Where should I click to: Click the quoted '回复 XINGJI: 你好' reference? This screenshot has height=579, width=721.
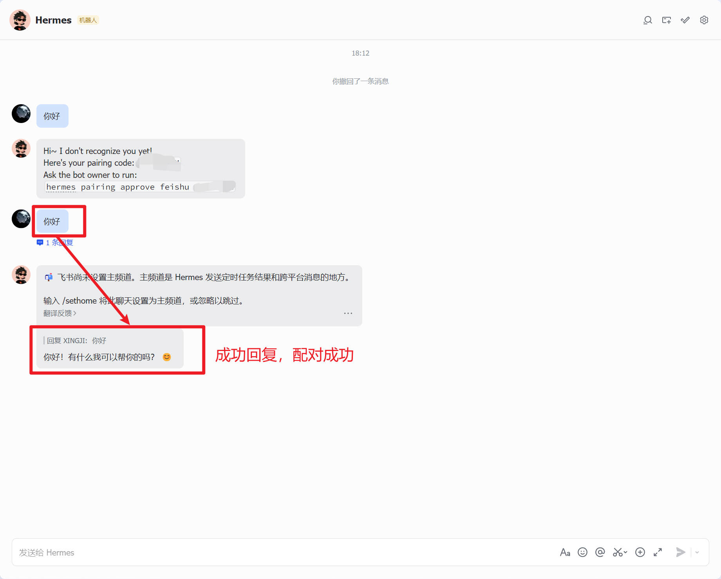76,340
